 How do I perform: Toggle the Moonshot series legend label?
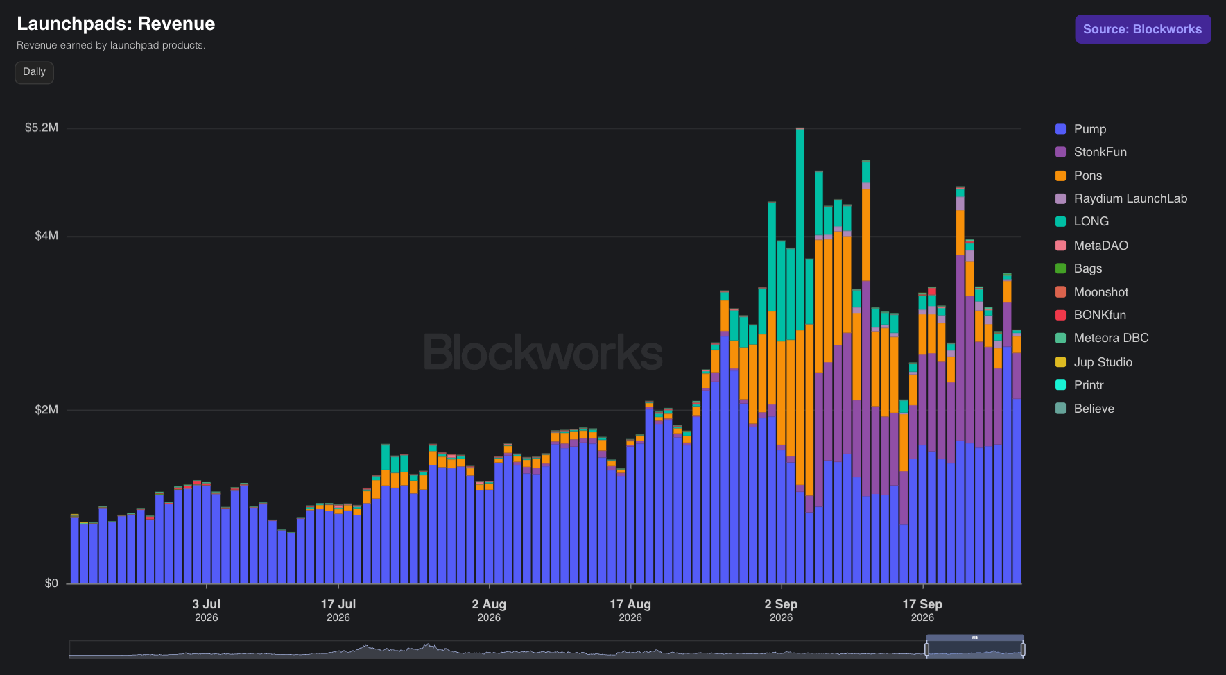point(1101,292)
